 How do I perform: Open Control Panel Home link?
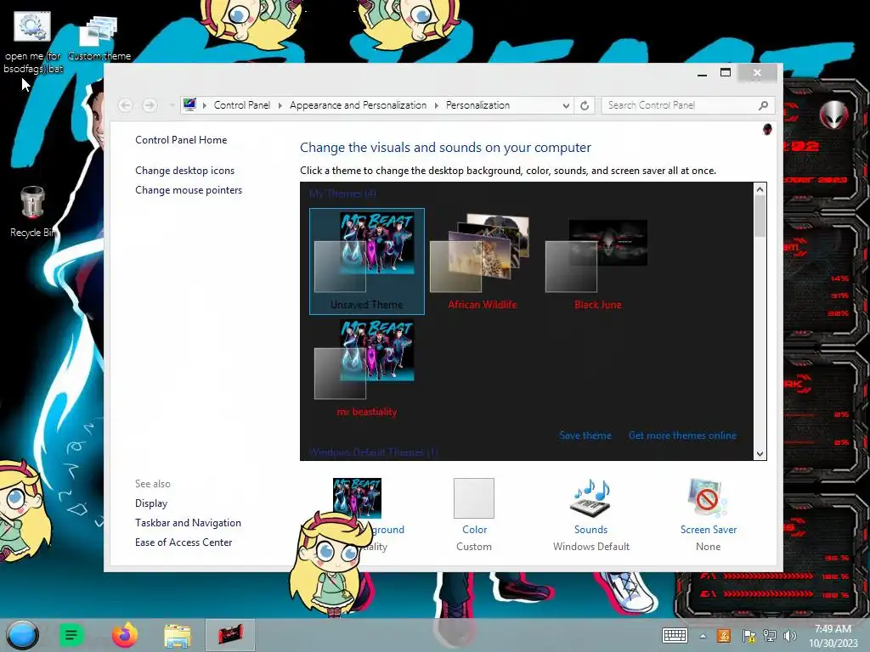point(181,140)
